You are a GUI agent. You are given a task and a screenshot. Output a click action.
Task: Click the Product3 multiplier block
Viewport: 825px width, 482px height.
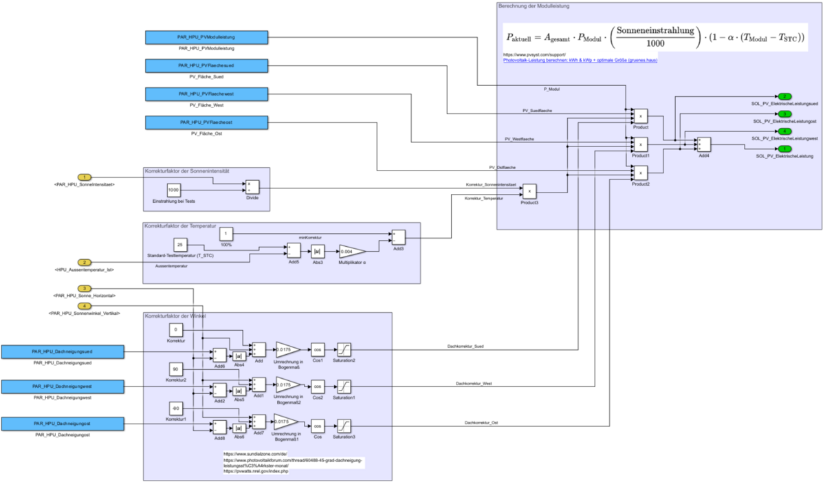[529, 191]
